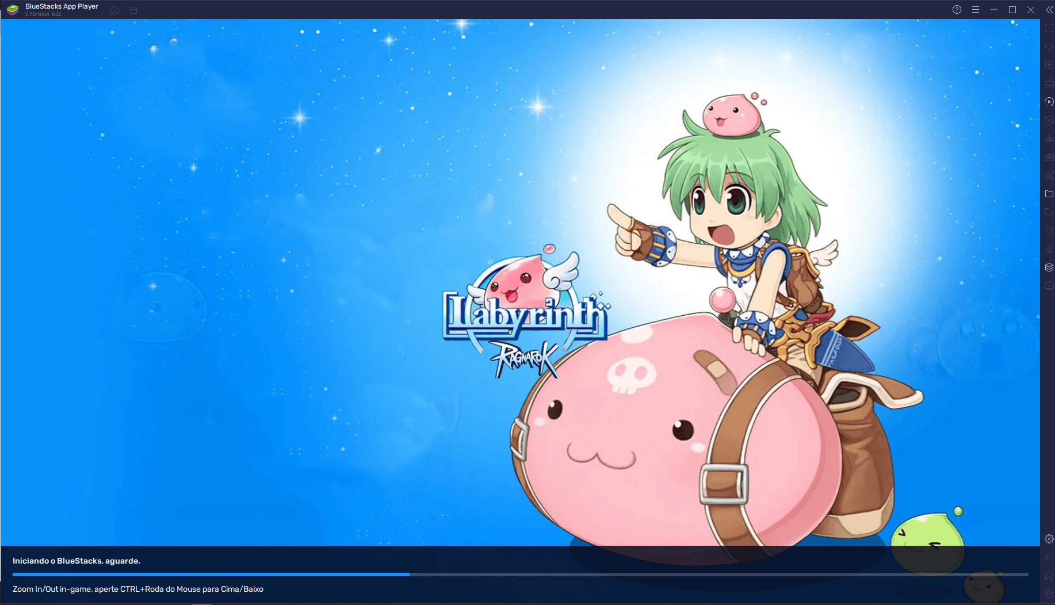Click the home icon in the title bar
Screen dimensions: 1055x605
click(114, 10)
